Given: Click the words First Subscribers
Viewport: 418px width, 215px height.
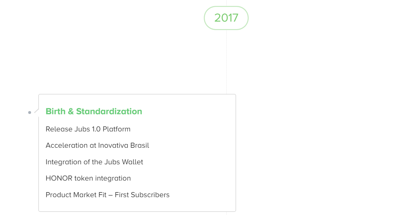Looking at the screenshot, I should click(x=142, y=195).
